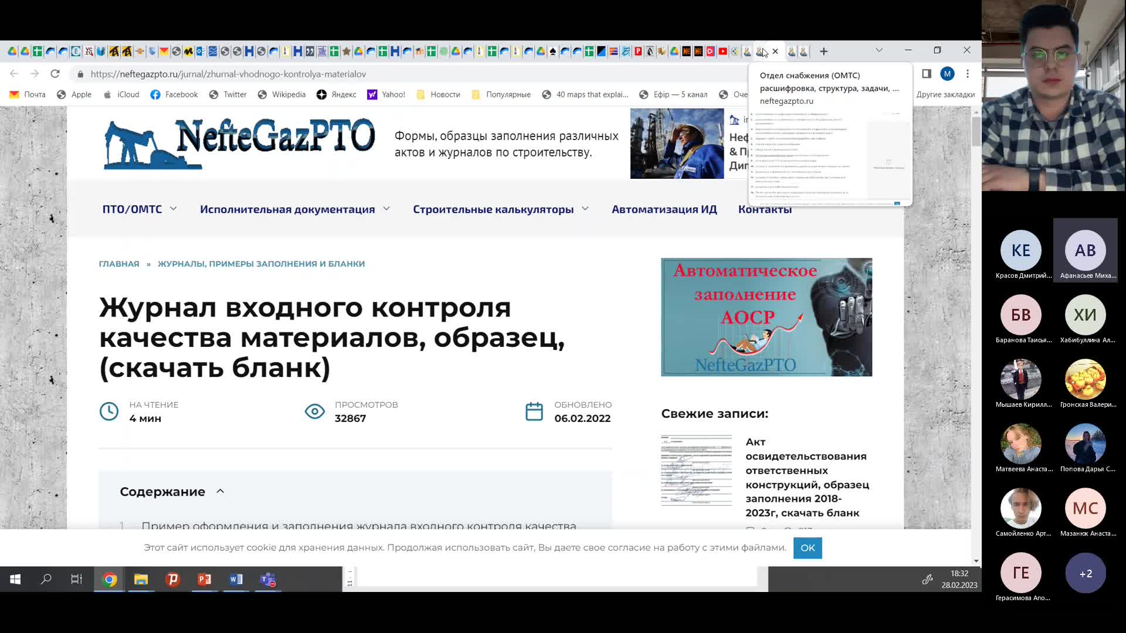The height and width of the screenshot is (633, 1126).
Task: Expand Строительные калькуляторы menu
Action: (501, 209)
